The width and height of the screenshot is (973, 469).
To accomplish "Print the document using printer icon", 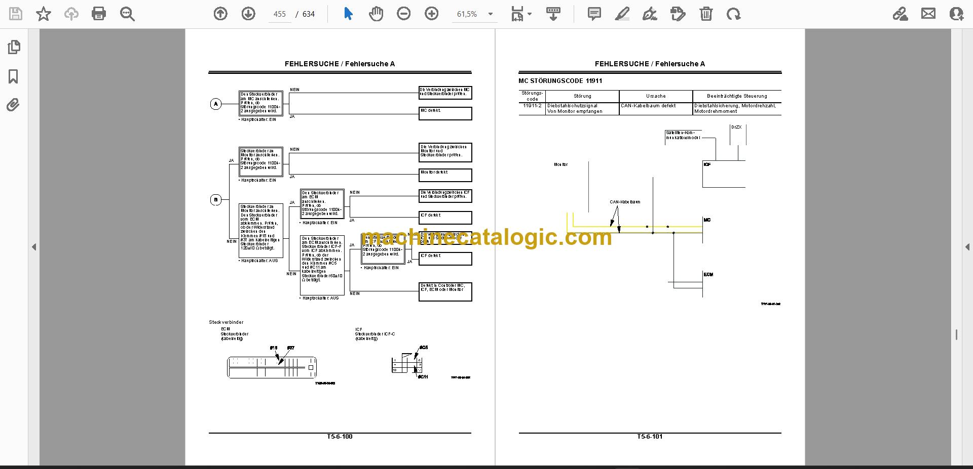I will click(99, 14).
